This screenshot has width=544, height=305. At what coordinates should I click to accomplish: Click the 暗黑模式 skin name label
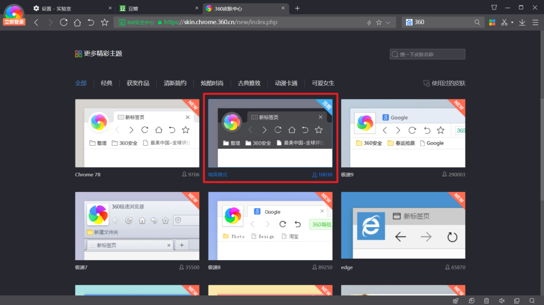point(218,174)
